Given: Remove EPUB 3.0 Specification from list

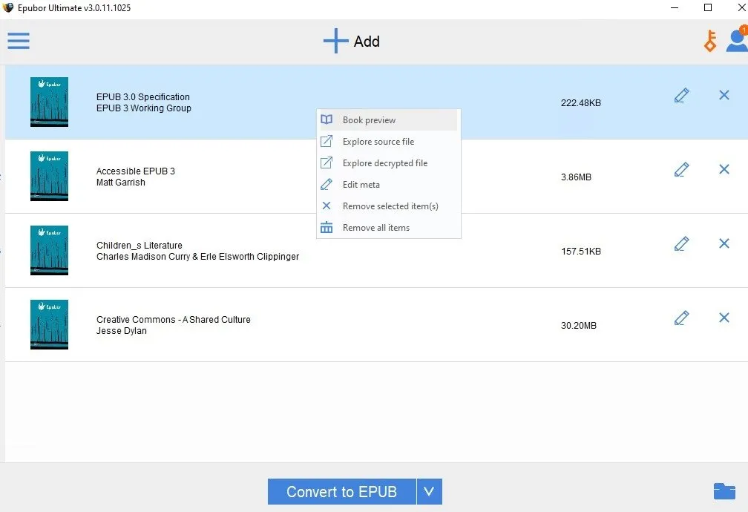Looking at the screenshot, I should pyautogui.click(x=724, y=95).
